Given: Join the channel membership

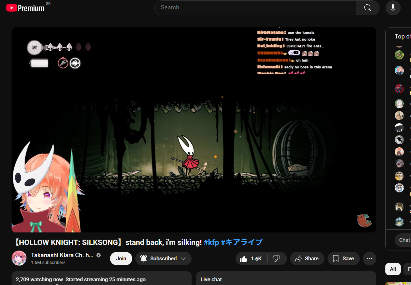Looking at the screenshot, I should pyautogui.click(x=121, y=258).
